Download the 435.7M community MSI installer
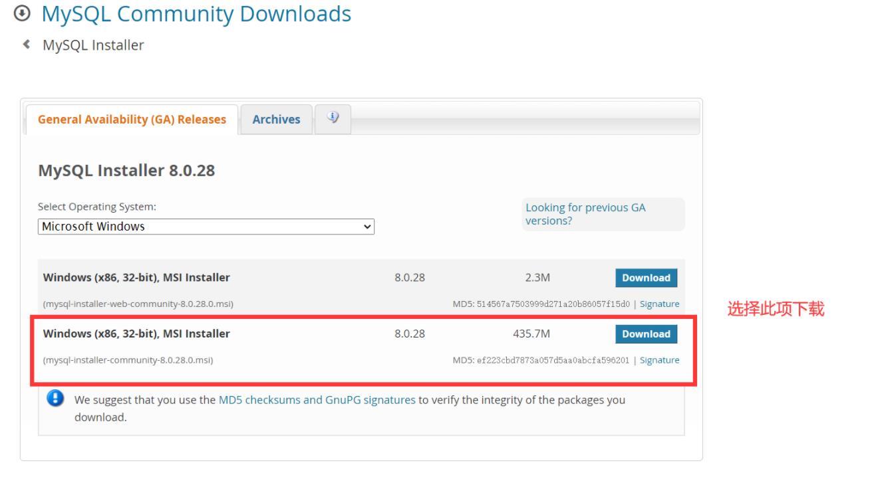Screen dimensions: 890x485 coord(646,334)
